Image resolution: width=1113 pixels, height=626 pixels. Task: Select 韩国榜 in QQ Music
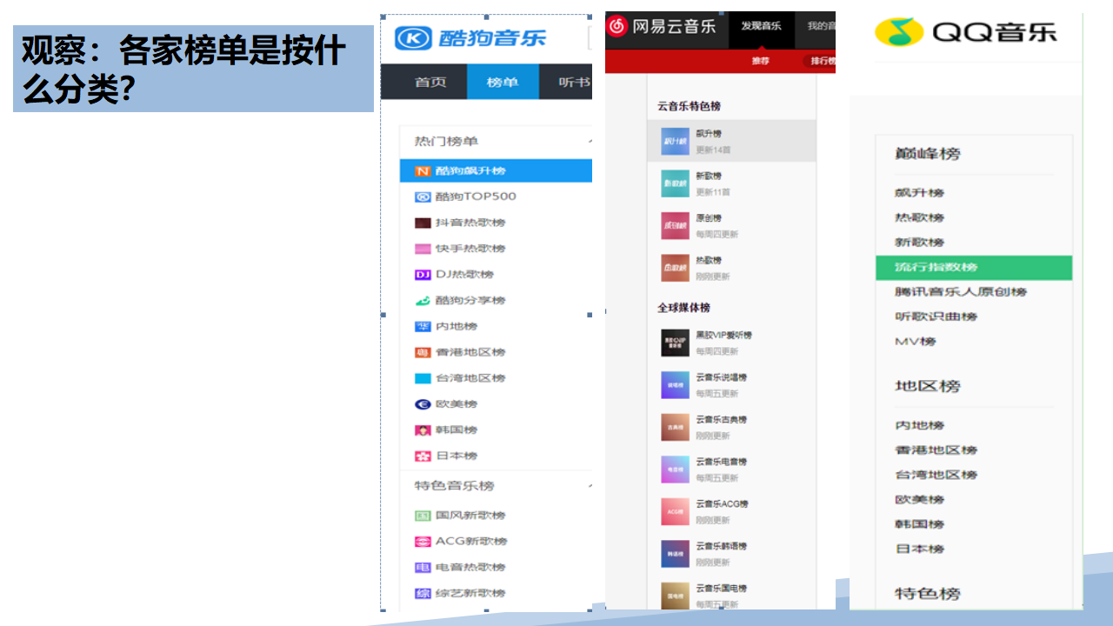point(919,524)
